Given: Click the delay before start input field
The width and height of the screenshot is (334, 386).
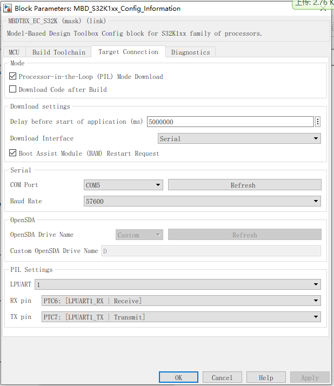Looking at the screenshot, I should pos(230,122).
